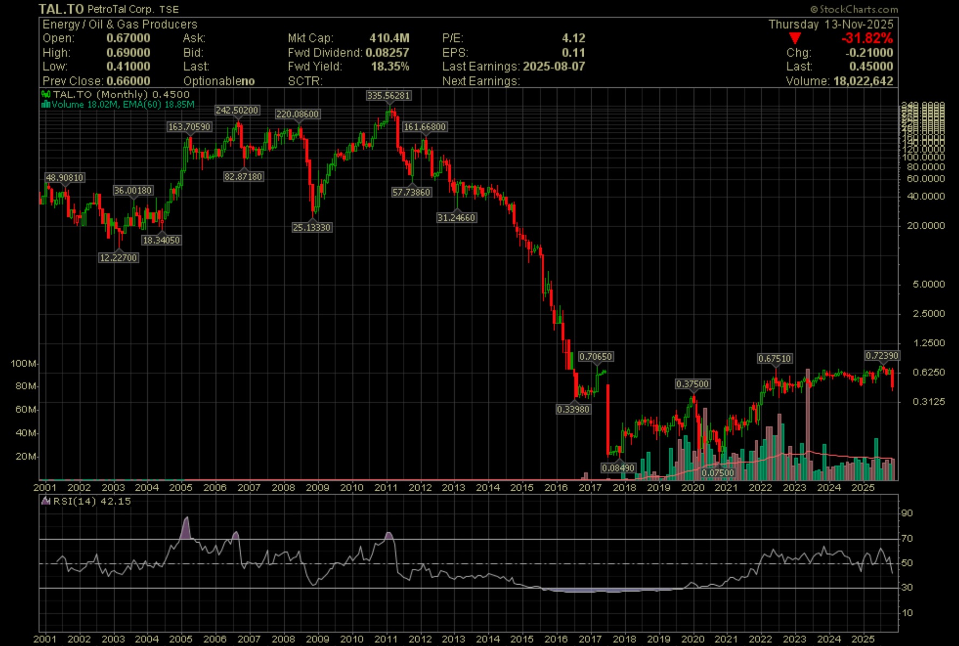Viewport: 959px width, 646px height.
Task: Select the High value 0.69000
Action: pos(128,53)
